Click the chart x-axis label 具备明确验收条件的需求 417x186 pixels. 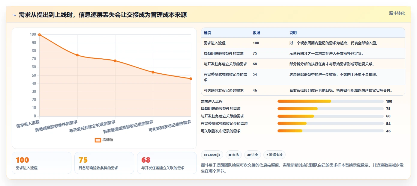point(56,126)
